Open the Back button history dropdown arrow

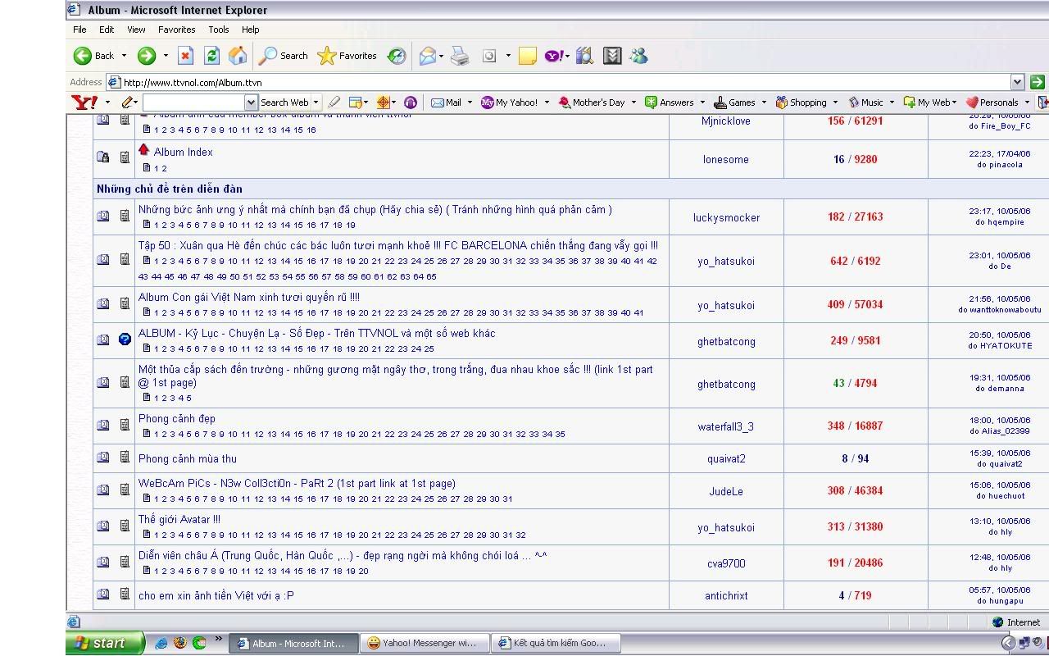tap(124, 56)
